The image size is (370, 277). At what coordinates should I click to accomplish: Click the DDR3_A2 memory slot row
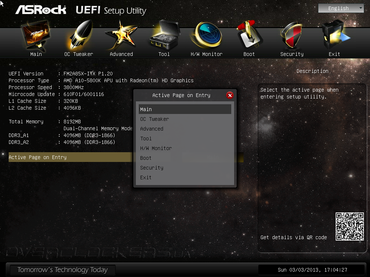click(62, 142)
